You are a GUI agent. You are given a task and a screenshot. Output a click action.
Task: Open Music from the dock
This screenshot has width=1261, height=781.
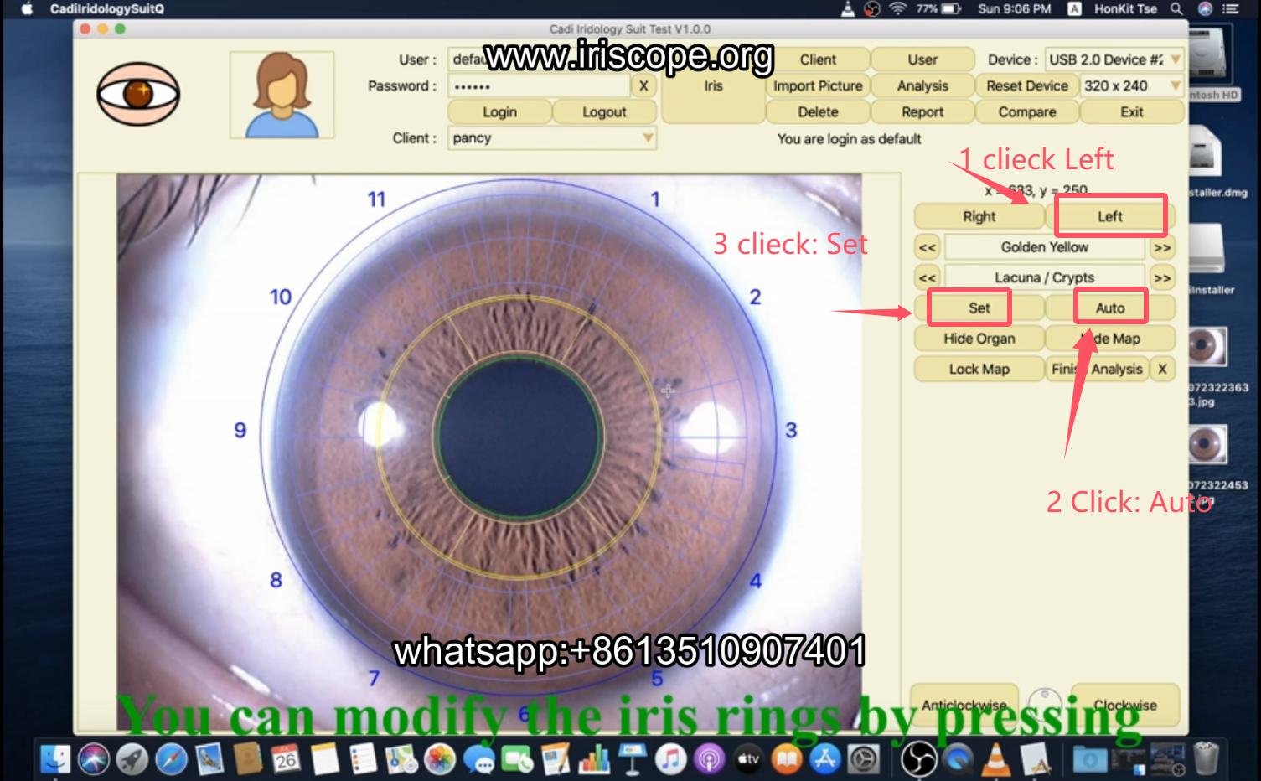(670, 759)
